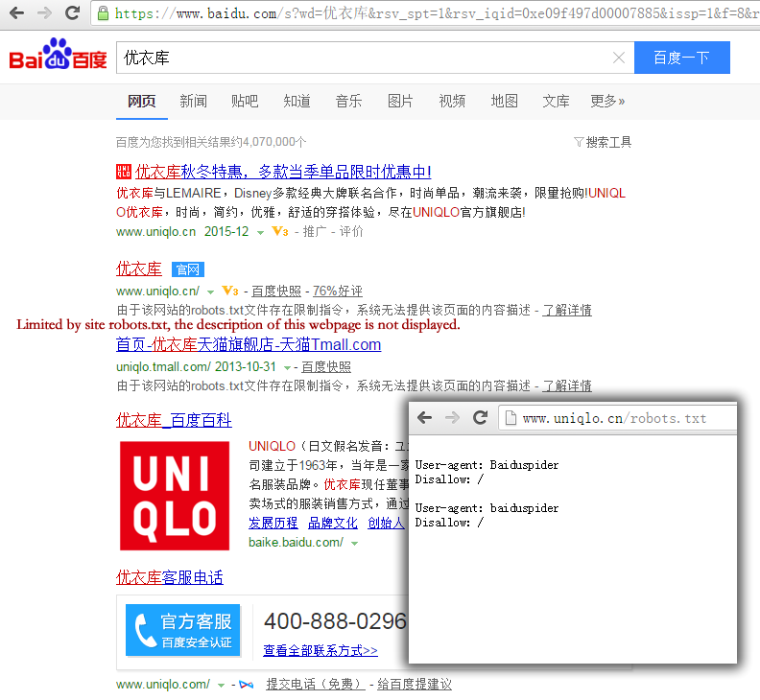Screen dimensions: 760x700
Task: Click the blue 官网 badge
Action: pyautogui.click(x=188, y=269)
